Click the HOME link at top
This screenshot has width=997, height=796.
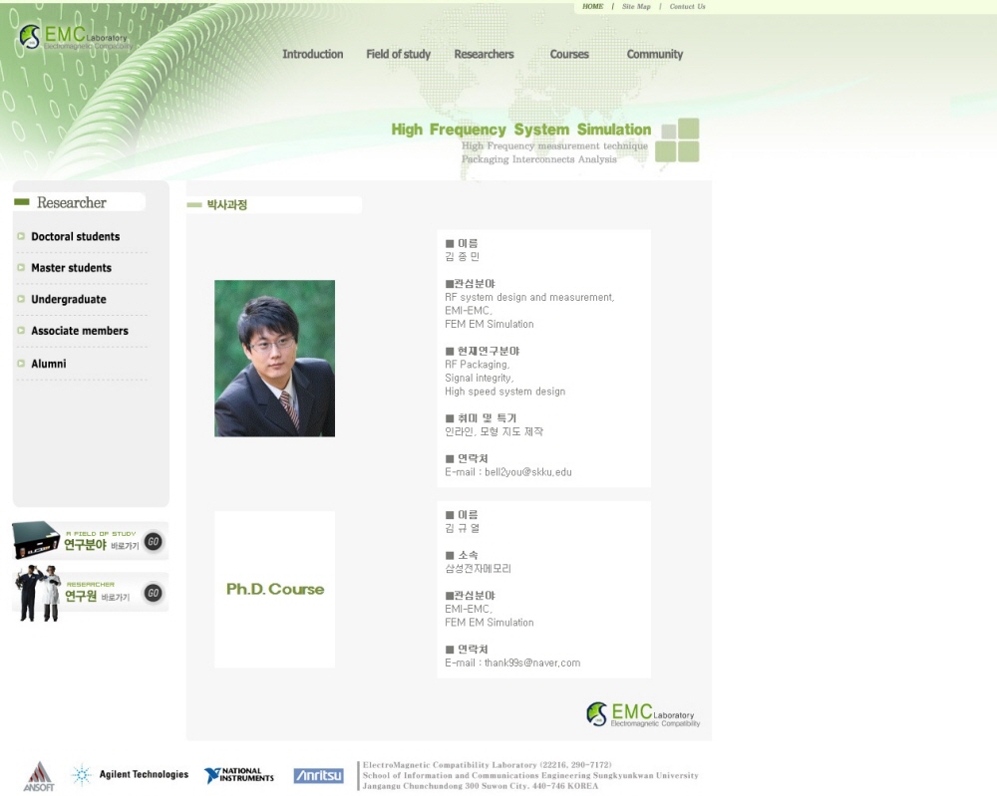(592, 7)
